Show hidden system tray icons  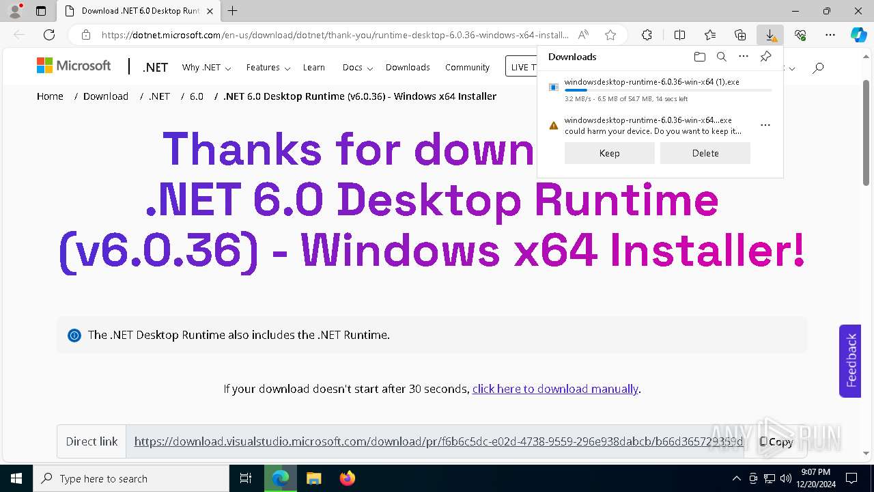pos(736,478)
